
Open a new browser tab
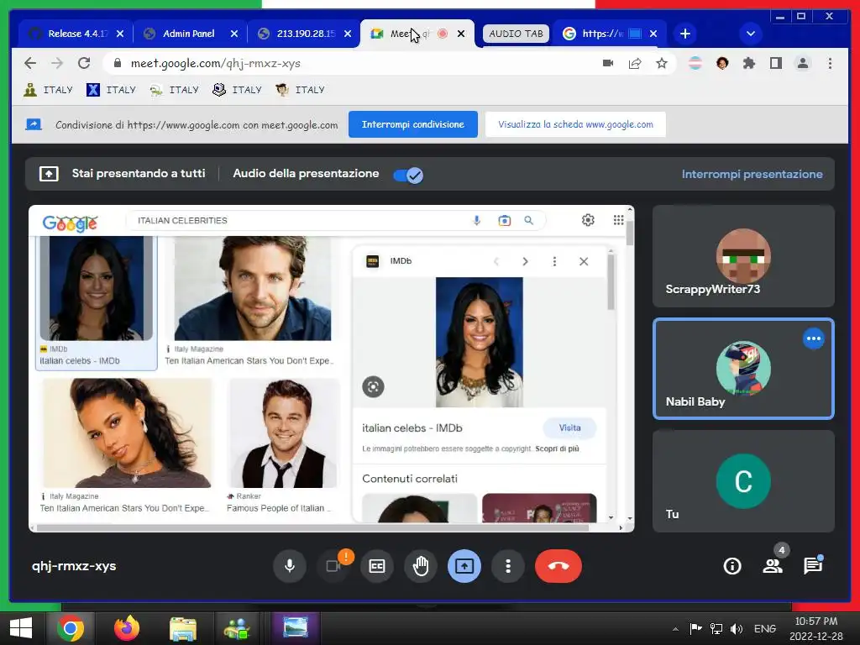(685, 34)
